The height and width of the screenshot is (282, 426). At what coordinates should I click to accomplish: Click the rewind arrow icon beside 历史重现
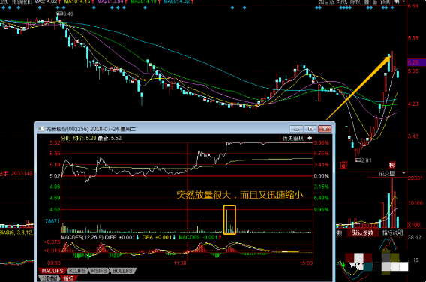click(x=309, y=138)
